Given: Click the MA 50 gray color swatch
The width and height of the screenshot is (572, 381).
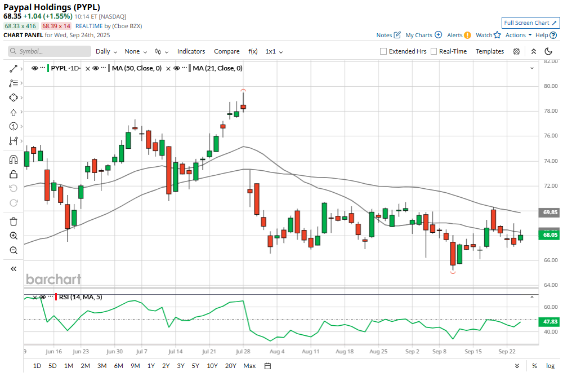Looking at the screenshot, I should pyautogui.click(x=109, y=68).
